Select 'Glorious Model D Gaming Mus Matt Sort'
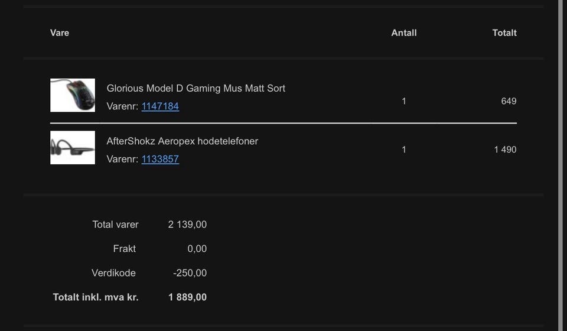 coord(196,88)
